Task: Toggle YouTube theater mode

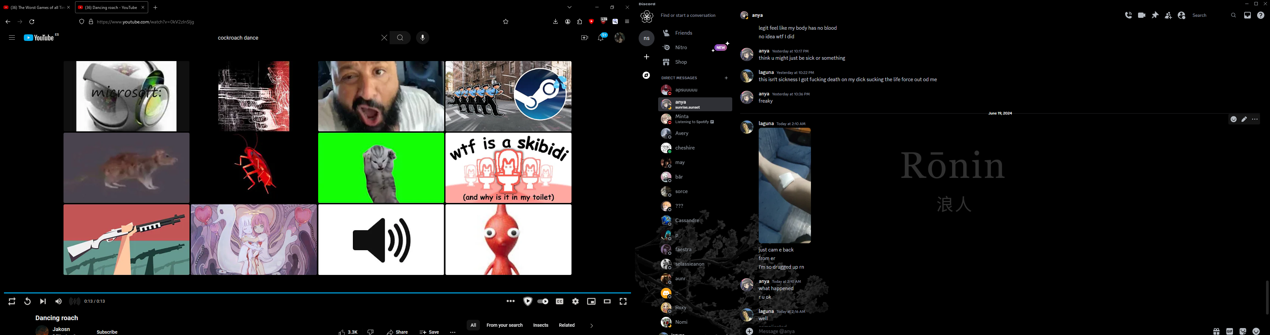Action: (608, 302)
